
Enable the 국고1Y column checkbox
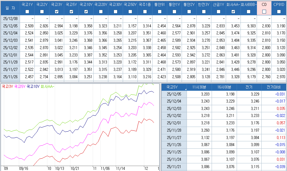(x=27, y=12)
